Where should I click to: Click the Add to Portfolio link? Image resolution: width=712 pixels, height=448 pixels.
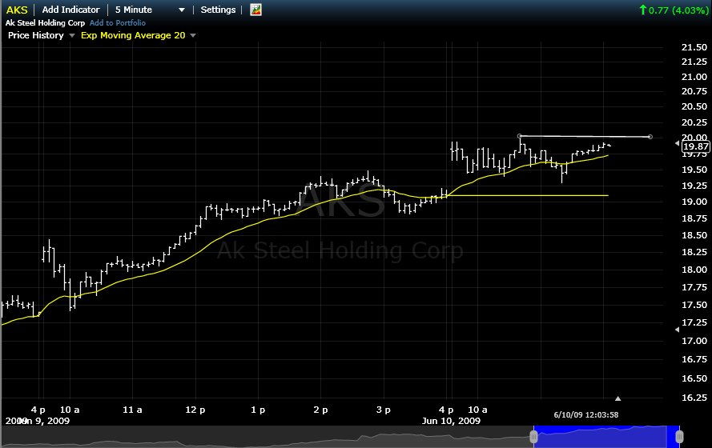(x=118, y=22)
